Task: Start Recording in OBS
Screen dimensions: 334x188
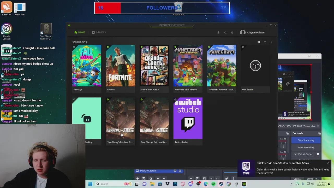Action: tap(306, 147)
